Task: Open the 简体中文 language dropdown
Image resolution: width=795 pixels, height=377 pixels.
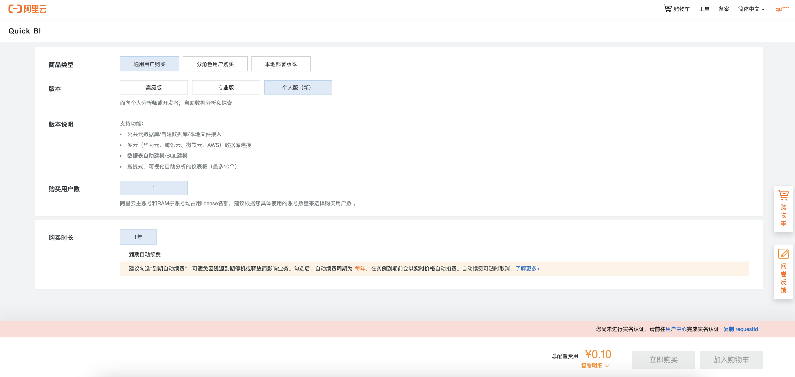Action: [x=751, y=9]
